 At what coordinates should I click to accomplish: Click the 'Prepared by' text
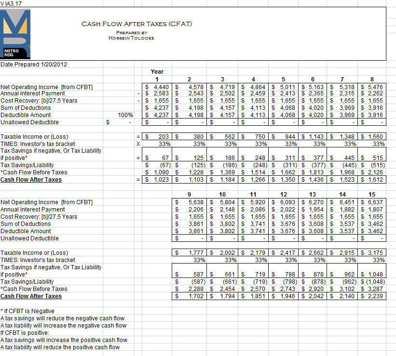pyautogui.click(x=132, y=33)
